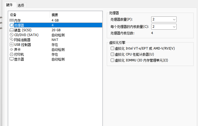Click 自动检测 summary in the 声卡 row
The width and height of the screenshot is (198, 126).
pos(58,50)
